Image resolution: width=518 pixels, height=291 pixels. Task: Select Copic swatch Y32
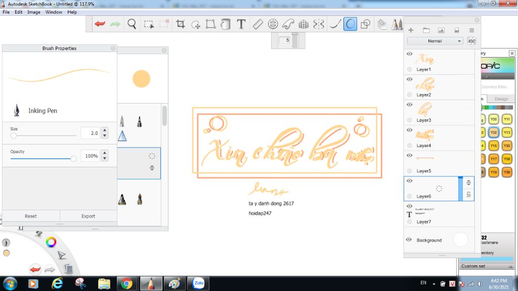(494, 132)
